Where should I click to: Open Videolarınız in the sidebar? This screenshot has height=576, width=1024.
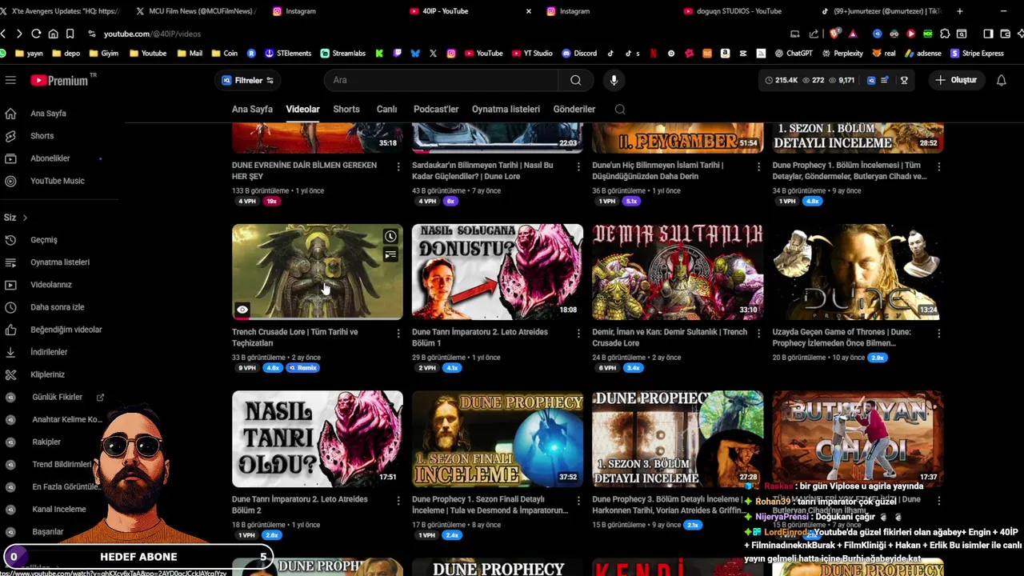pyautogui.click(x=50, y=285)
